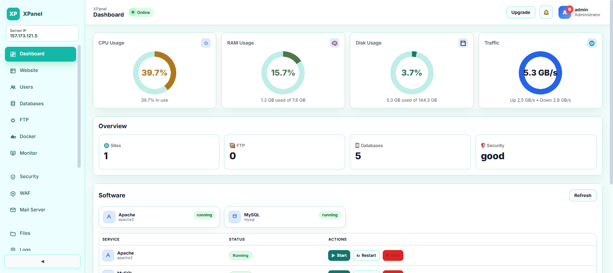Click the RAM Usage card icon
This screenshot has width=613, height=273.
click(334, 43)
